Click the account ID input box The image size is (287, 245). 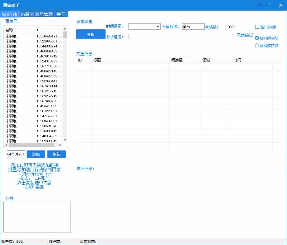click(16, 154)
